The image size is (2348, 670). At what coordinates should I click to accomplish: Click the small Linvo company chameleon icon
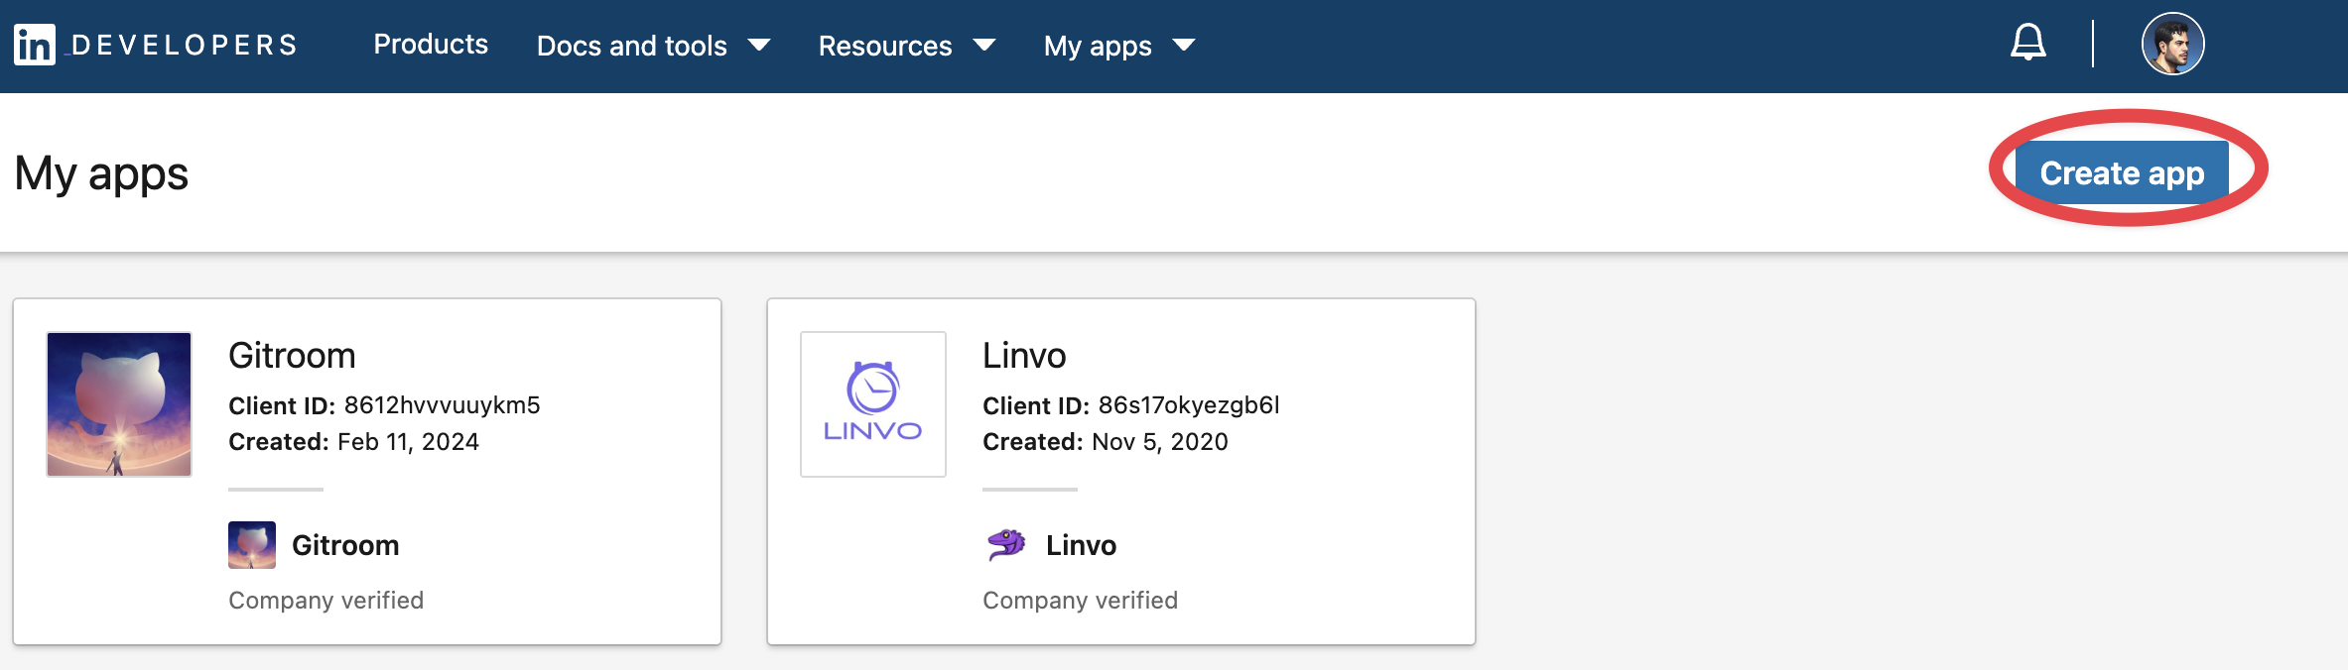(x=1006, y=544)
